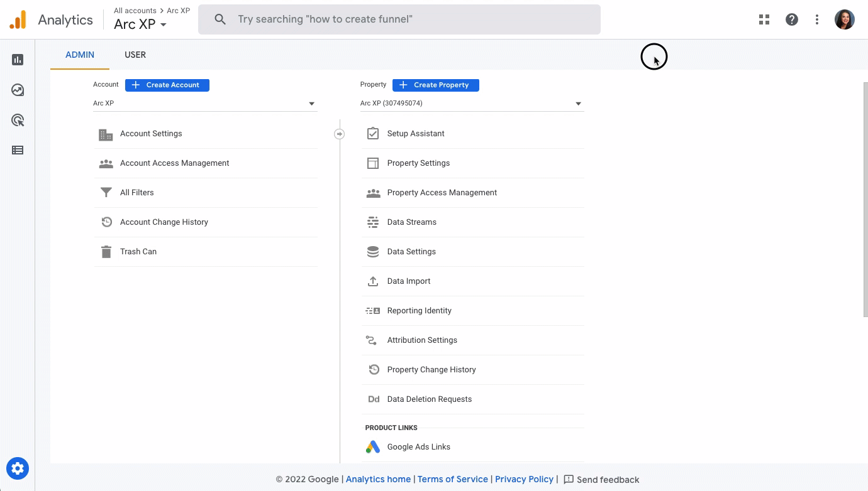Image resolution: width=868 pixels, height=491 pixels.
Task: Open the Analytics home link
Action: 378,479
